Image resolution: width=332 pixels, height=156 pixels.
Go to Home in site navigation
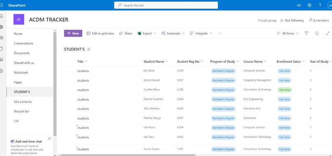[x=18, y=34]
